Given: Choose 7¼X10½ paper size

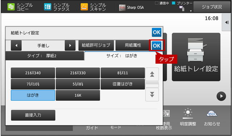Looking at the screenshot, I should (33, 84).
